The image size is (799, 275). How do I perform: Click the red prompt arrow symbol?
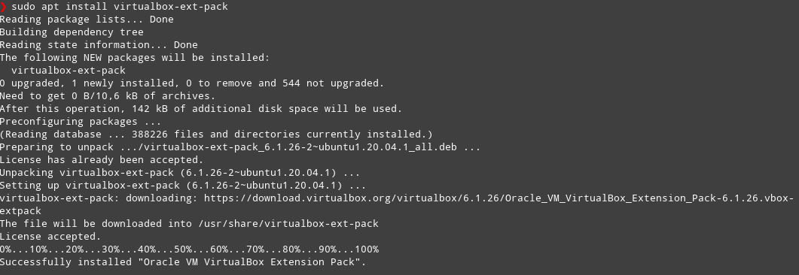pyautogui.click(x=4, y=7)
